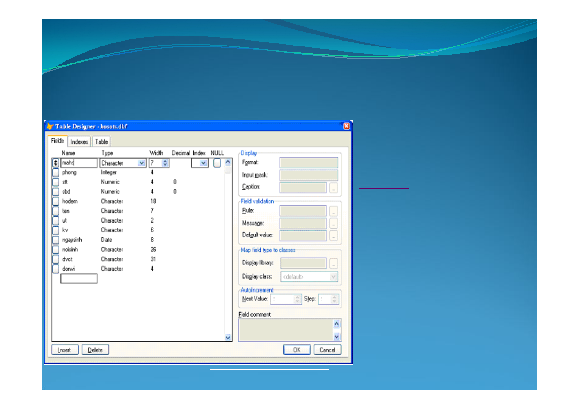579x409 pixels.
Task: Open the Default value expression builder button
Action: tap(333, 236)
